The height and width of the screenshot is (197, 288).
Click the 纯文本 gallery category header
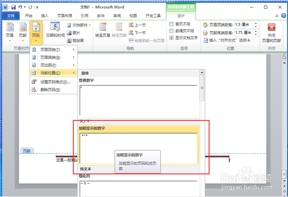click(86, 169)
